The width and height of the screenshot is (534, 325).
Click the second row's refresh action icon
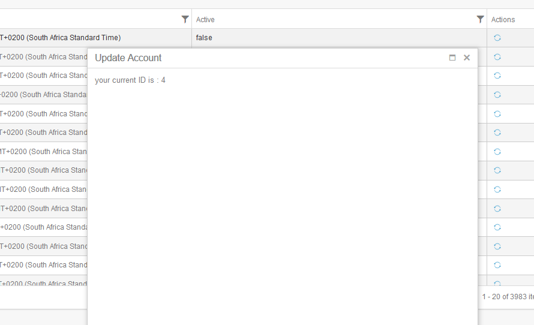pyautogui.click(x=497, y=57)
